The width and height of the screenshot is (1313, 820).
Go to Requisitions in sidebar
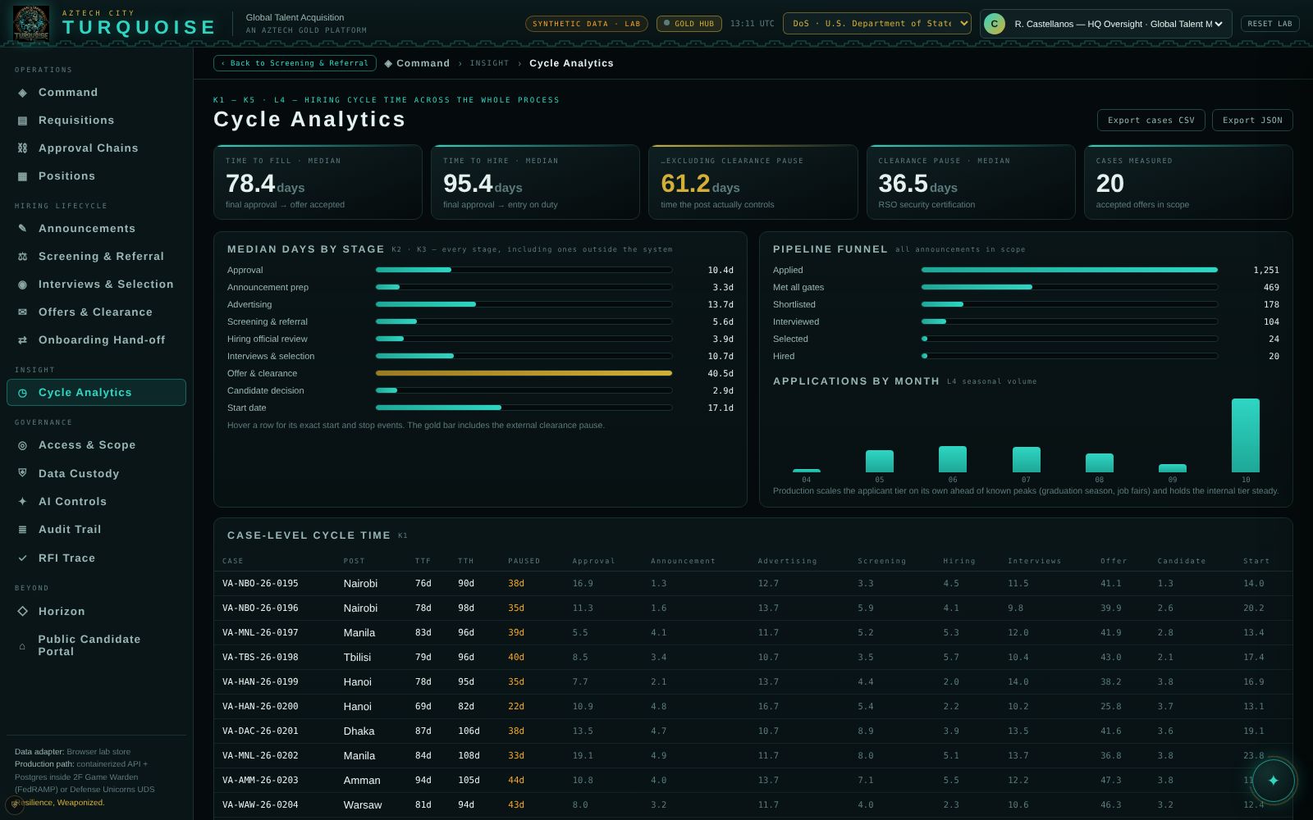point(96,121)
